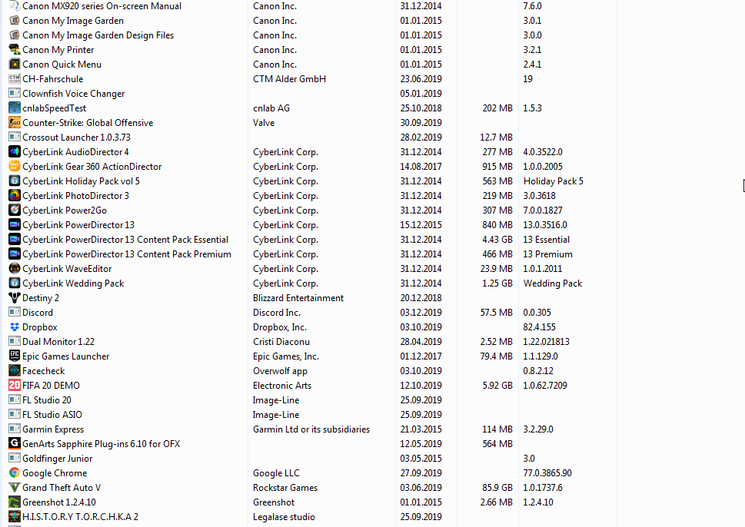745x527 pixels.
Task: Select Dual Monitor 1.22 entry
Action: (x=58, y=341)
